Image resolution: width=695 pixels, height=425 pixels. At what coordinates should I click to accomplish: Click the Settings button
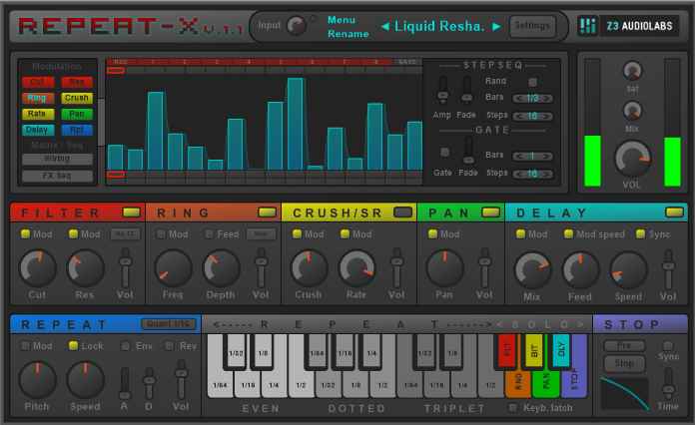coord(532,26)
